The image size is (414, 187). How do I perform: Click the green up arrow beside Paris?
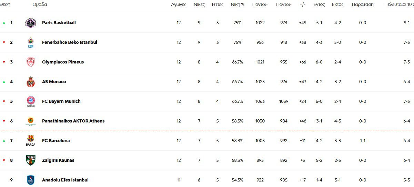point(4,23)
